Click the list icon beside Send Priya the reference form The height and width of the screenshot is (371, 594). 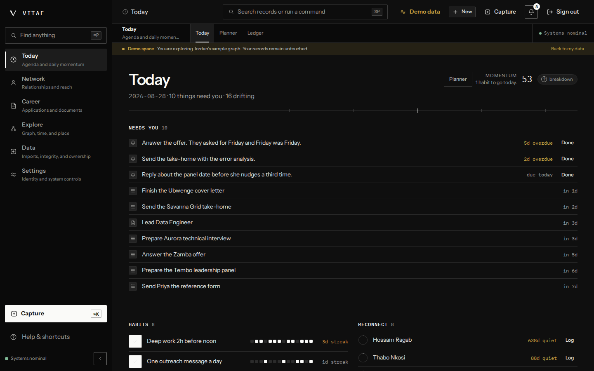pos(133,286)
